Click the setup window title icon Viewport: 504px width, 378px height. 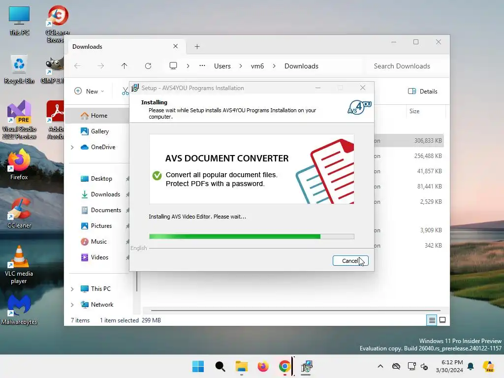click(135, 88)
